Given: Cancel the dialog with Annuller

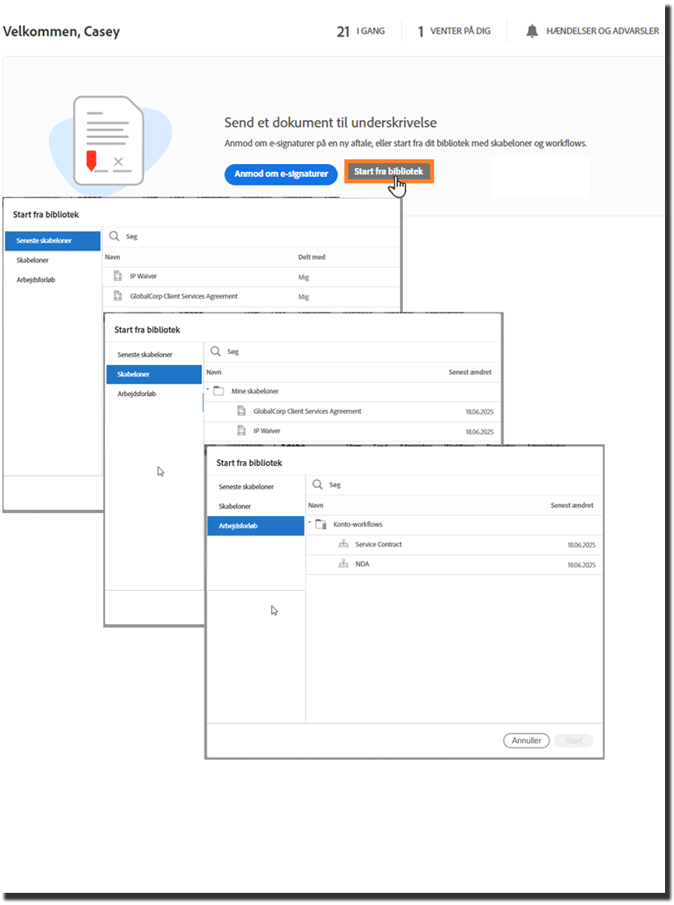Looking at the screenshot, I should click(526, 741).
